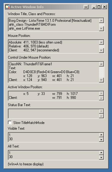Click inside Active Window Position field
The height and width of the screenshot is (172, 112).
coord(54,96)
